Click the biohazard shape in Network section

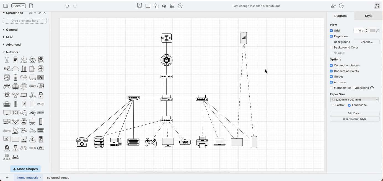click(x=32, y=60)
